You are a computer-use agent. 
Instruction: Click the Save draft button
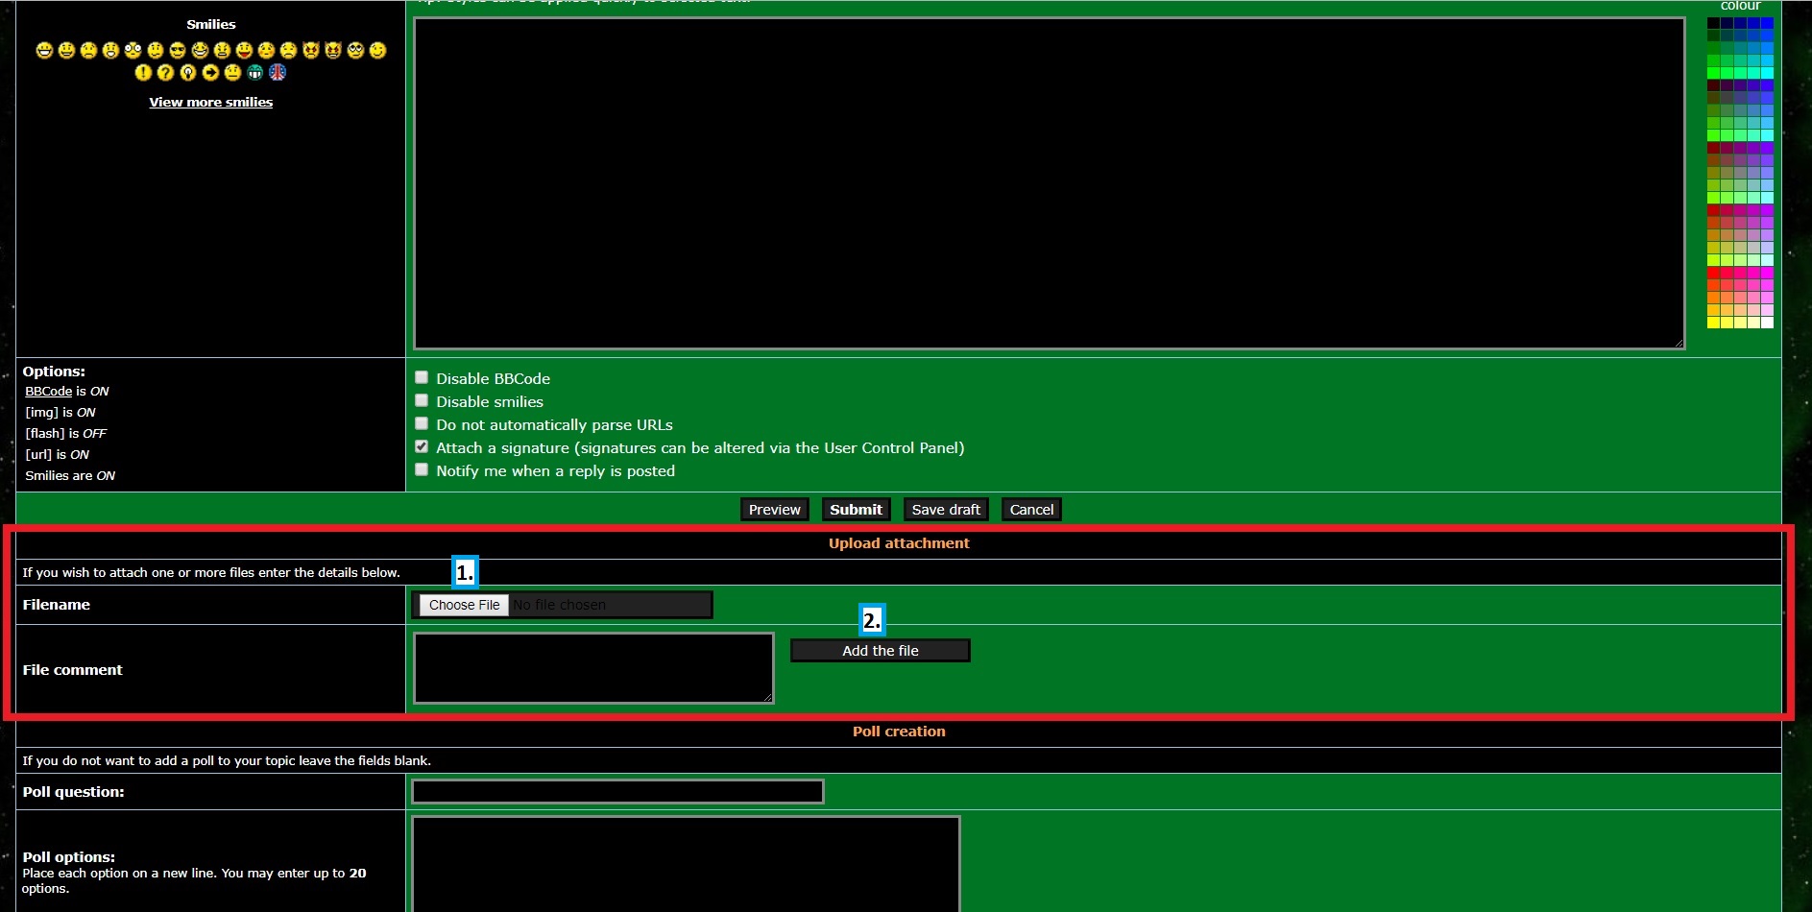[x=945, y=510]
